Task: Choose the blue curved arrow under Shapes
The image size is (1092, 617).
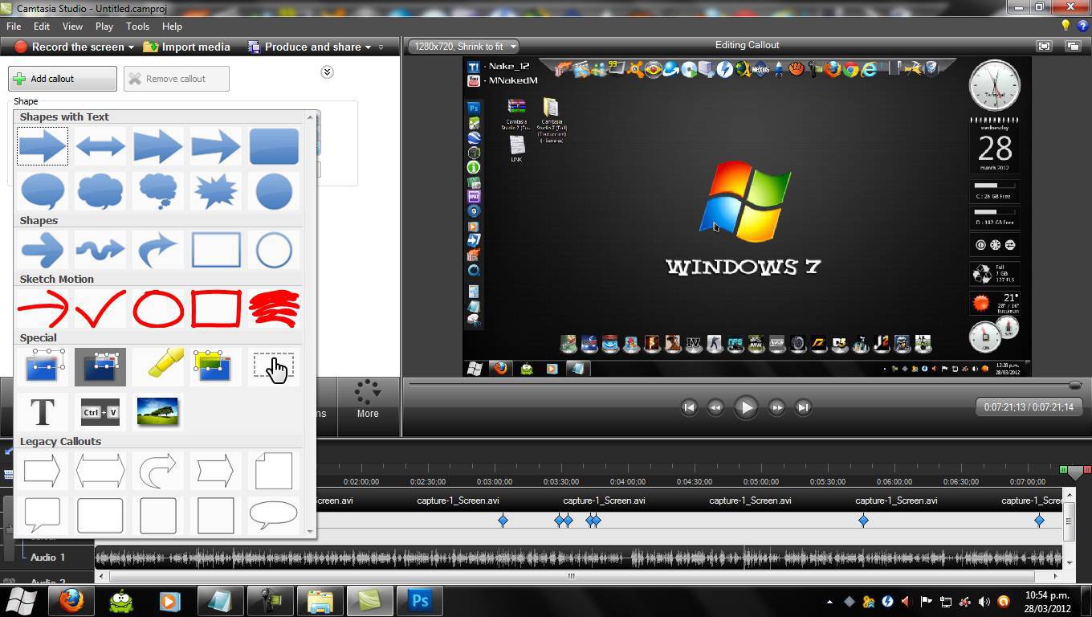Action: coord(158,250)
